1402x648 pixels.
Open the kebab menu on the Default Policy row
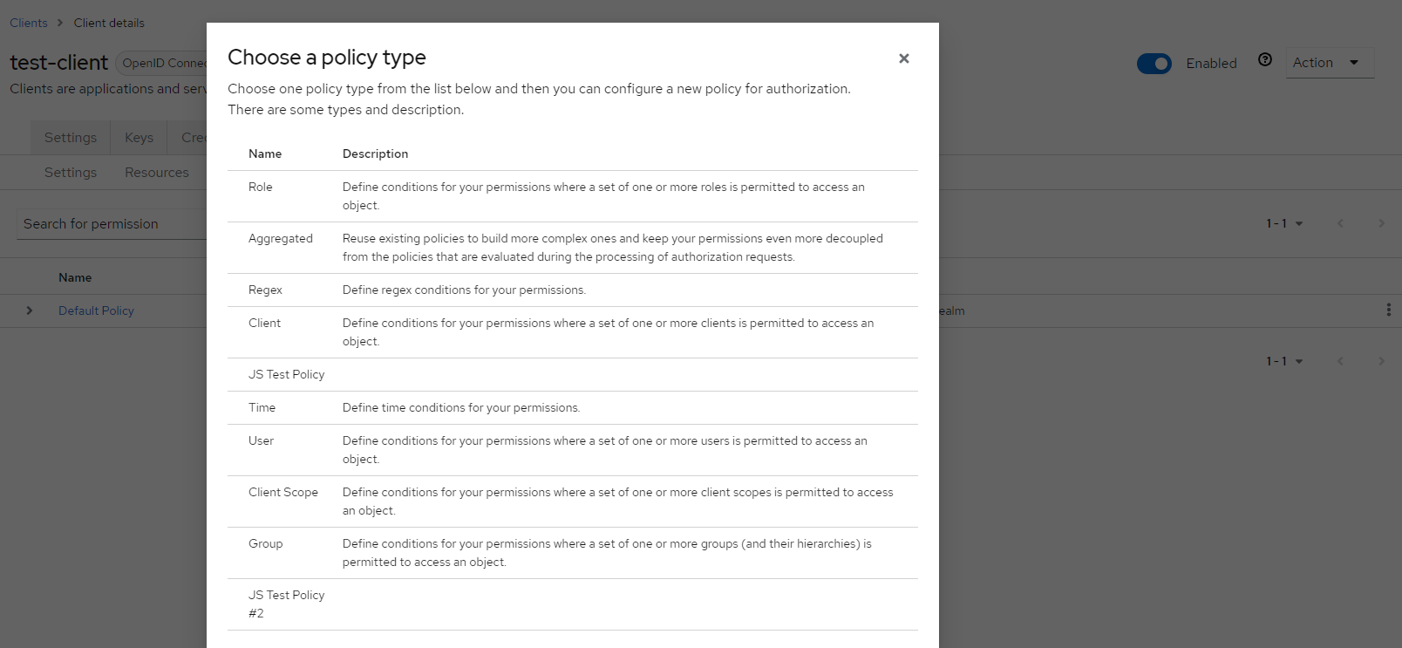click(x=1391, y=310)
